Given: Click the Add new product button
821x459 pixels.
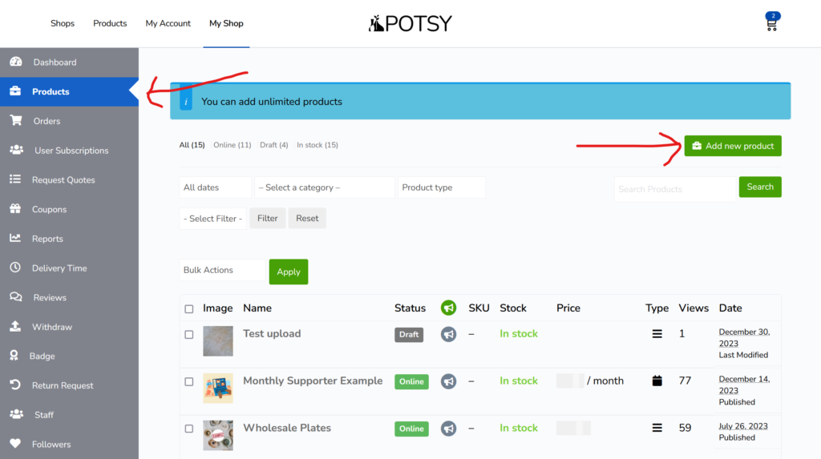Looking at the screenshot, I should tap(733, 146).
